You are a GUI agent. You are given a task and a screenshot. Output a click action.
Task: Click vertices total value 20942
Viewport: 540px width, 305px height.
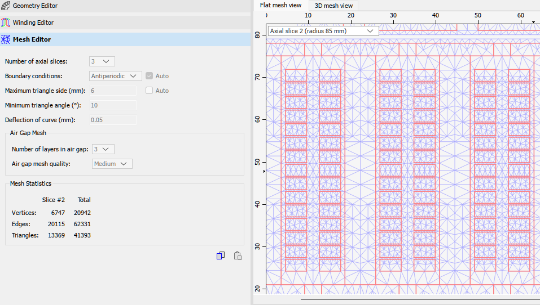(82, 213)
